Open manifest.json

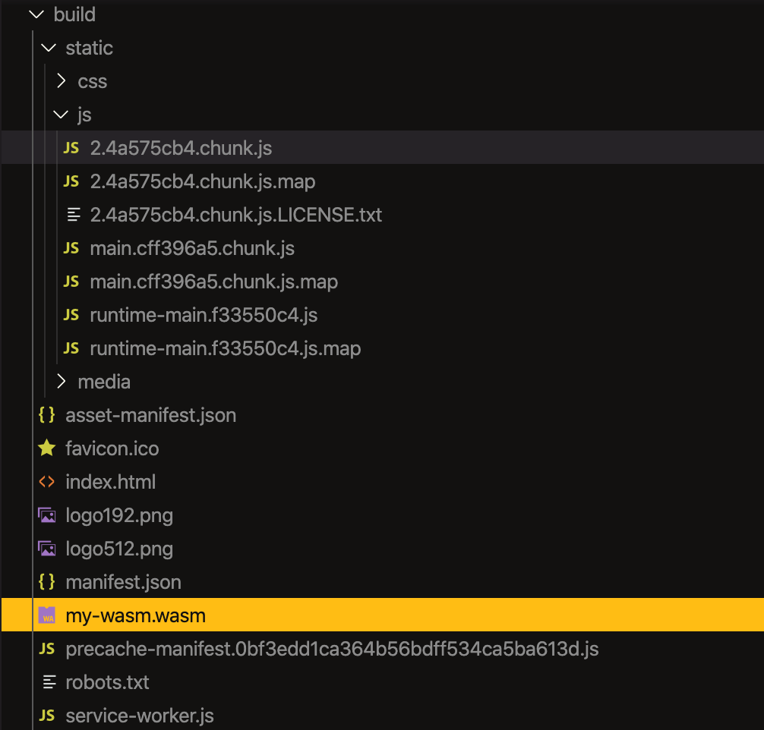(123, 582)
